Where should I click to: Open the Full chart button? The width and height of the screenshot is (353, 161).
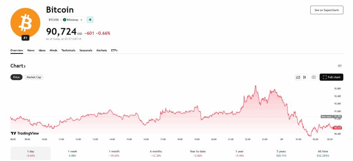coord(331,77)
